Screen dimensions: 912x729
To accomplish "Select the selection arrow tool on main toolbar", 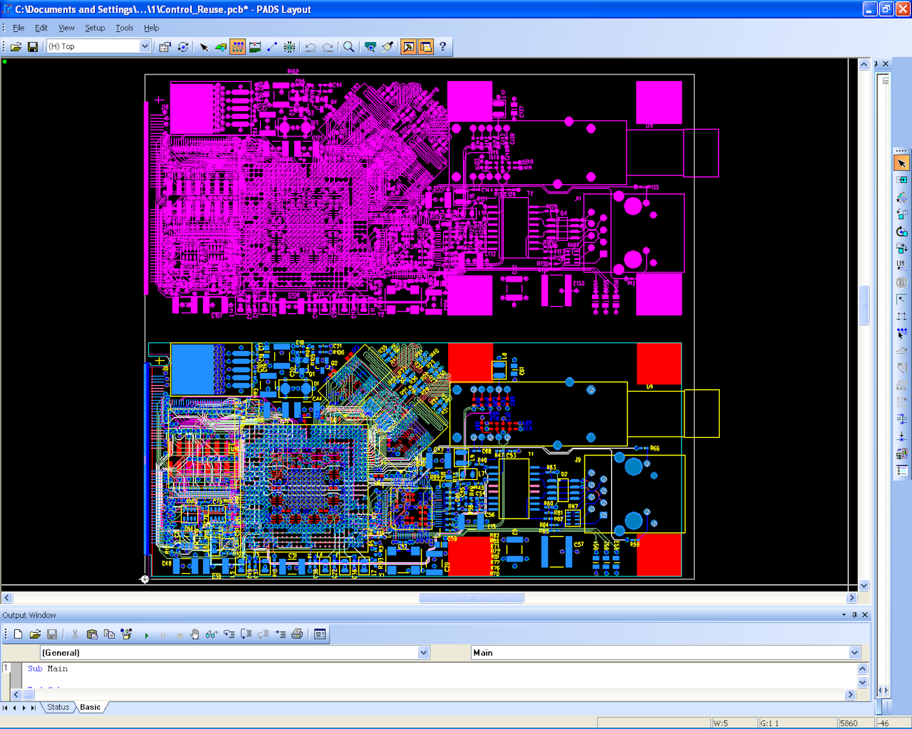I will [x=205, y=47].
